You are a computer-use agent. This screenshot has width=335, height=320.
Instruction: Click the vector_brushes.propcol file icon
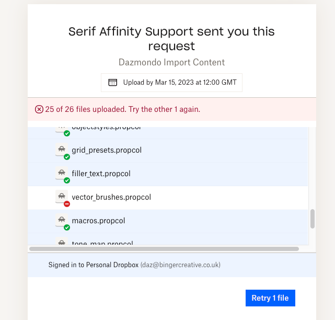tap(62, 197)
